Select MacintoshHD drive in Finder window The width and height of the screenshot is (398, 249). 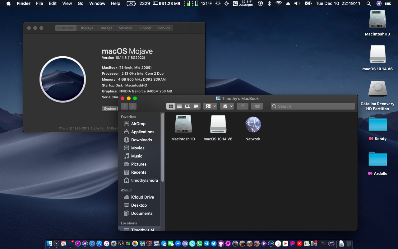pyautogui.click(x=183, y=125)
